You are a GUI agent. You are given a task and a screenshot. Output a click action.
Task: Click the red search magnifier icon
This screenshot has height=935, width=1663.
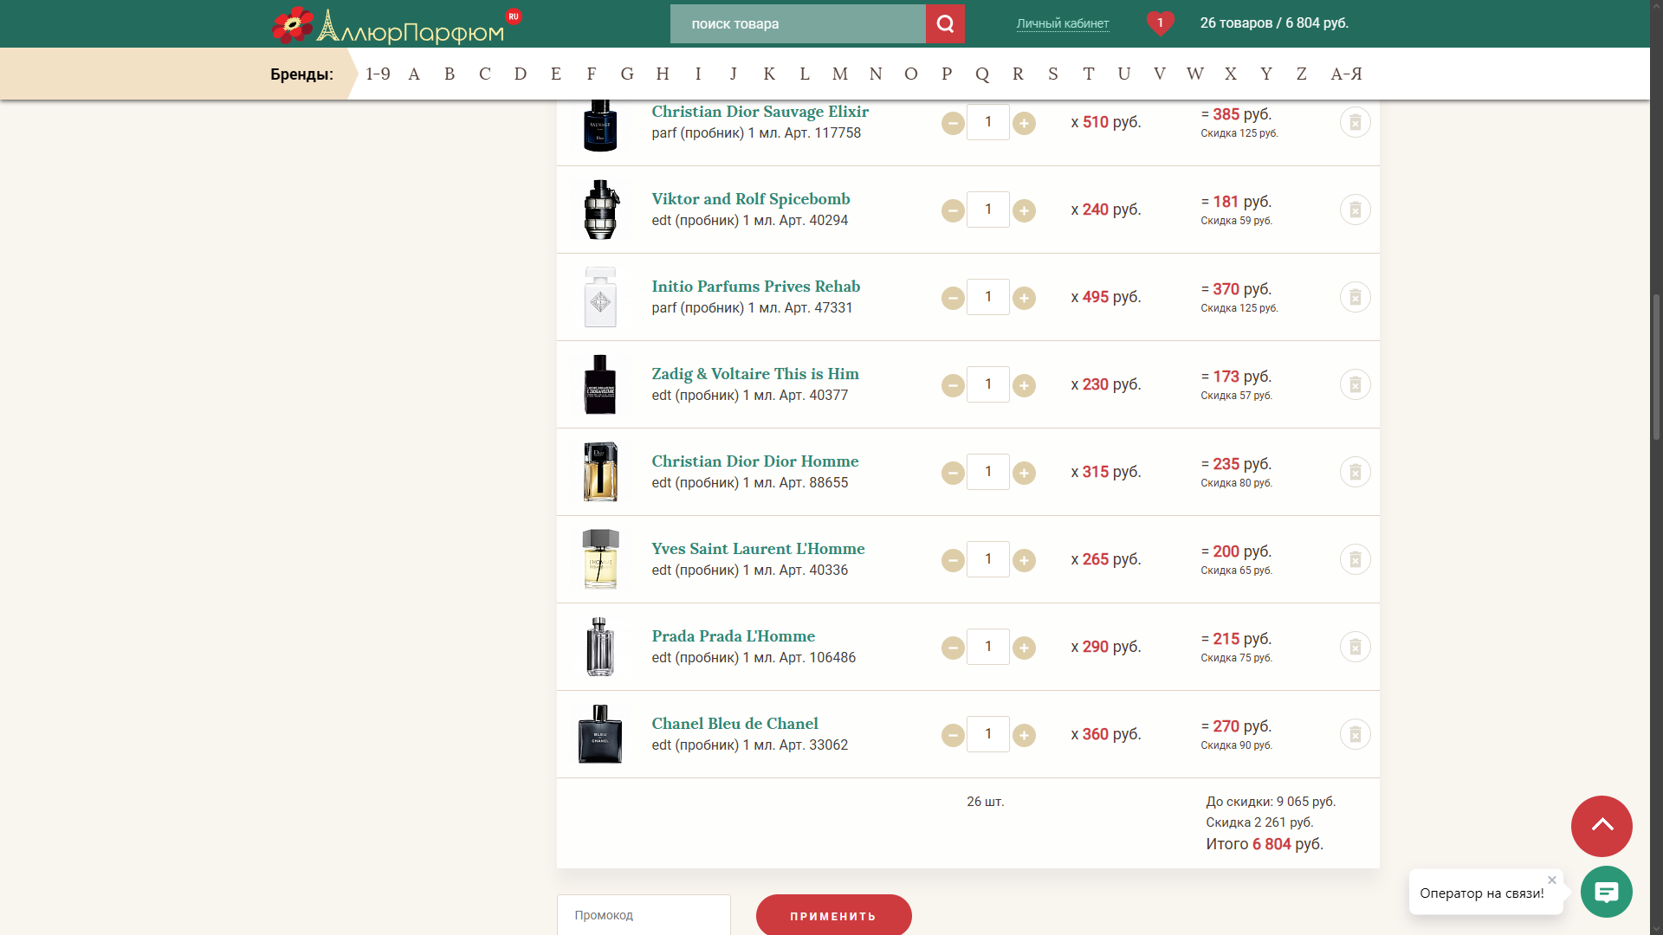pos(945,24)
